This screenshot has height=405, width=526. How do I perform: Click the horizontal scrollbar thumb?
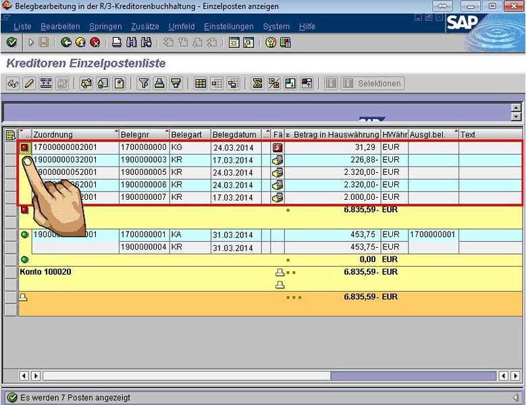click(x=186, y=376)
